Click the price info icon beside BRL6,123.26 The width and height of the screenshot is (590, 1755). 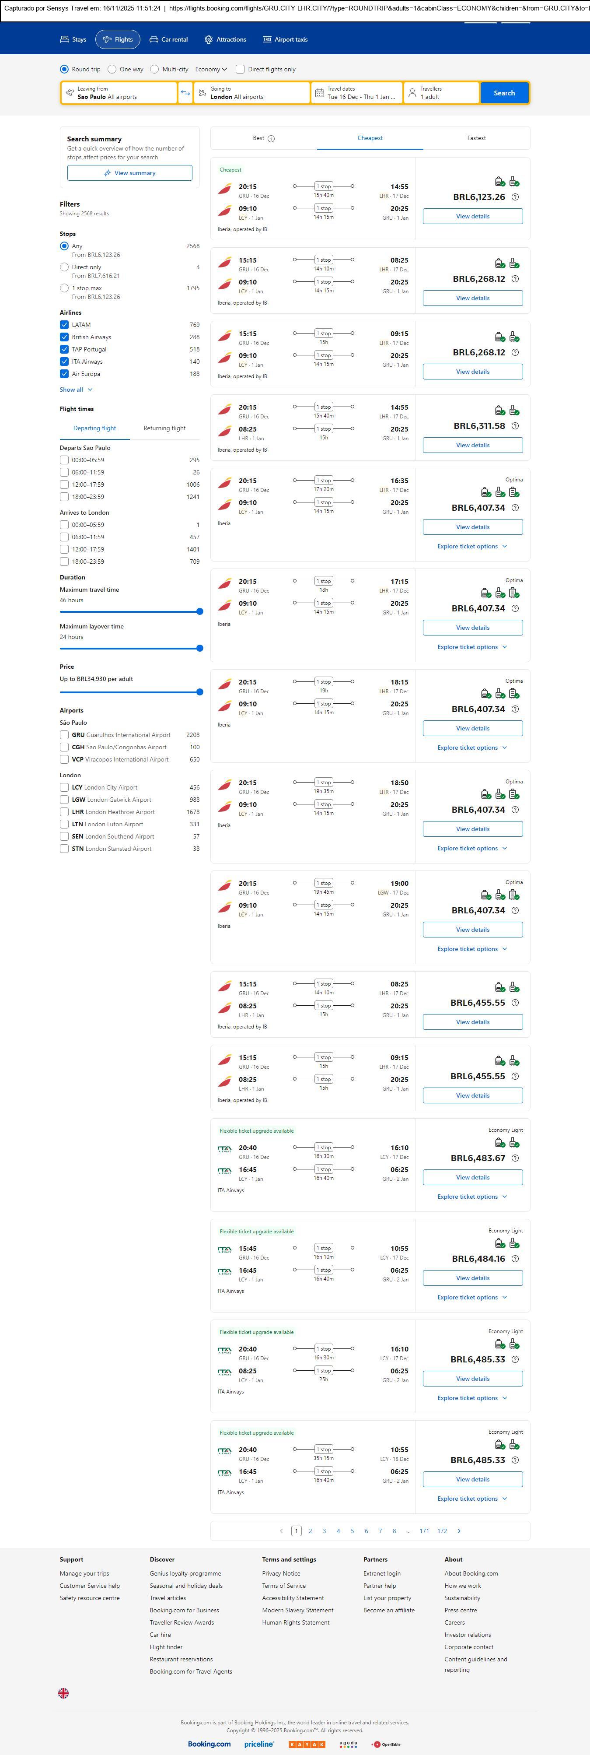click(515, 197)
